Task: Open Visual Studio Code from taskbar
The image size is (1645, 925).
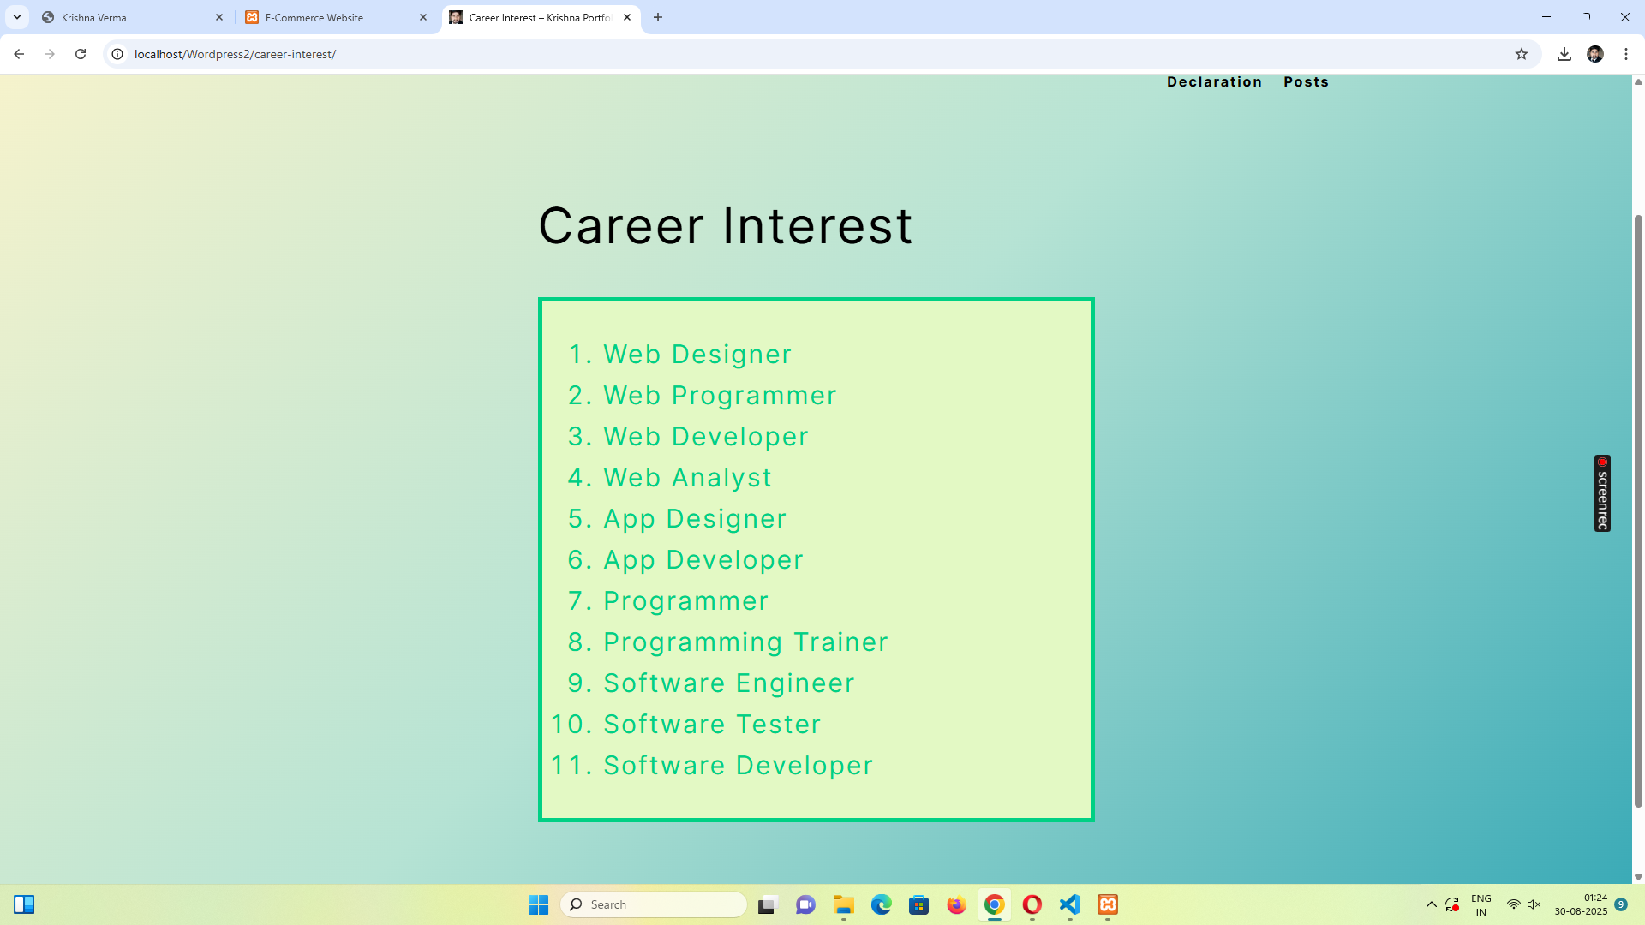Action: click(x=1070, y=904)
